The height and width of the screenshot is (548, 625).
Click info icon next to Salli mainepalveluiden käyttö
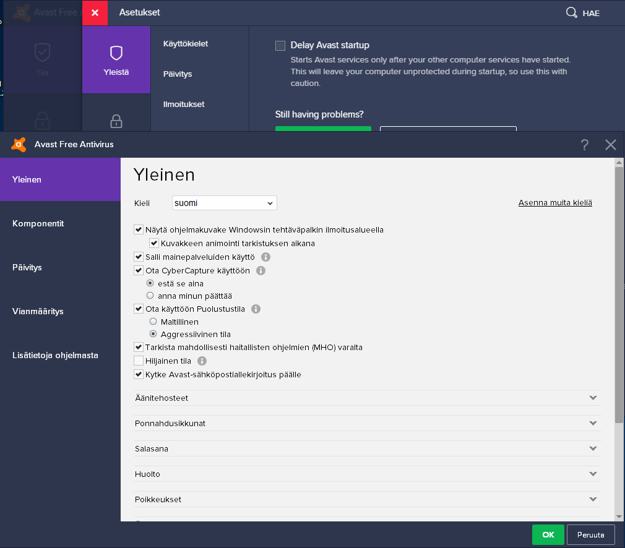click(x=266, y=257)
